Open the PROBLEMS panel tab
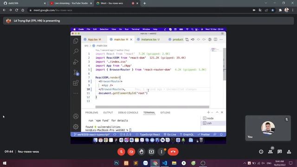Image resolution: width=297 pixels, height=167 pixels. pyautogui.click(x=92, y=112)
